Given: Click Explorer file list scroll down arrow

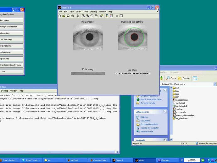Looking at the screenshot, I should click(171, 139).
